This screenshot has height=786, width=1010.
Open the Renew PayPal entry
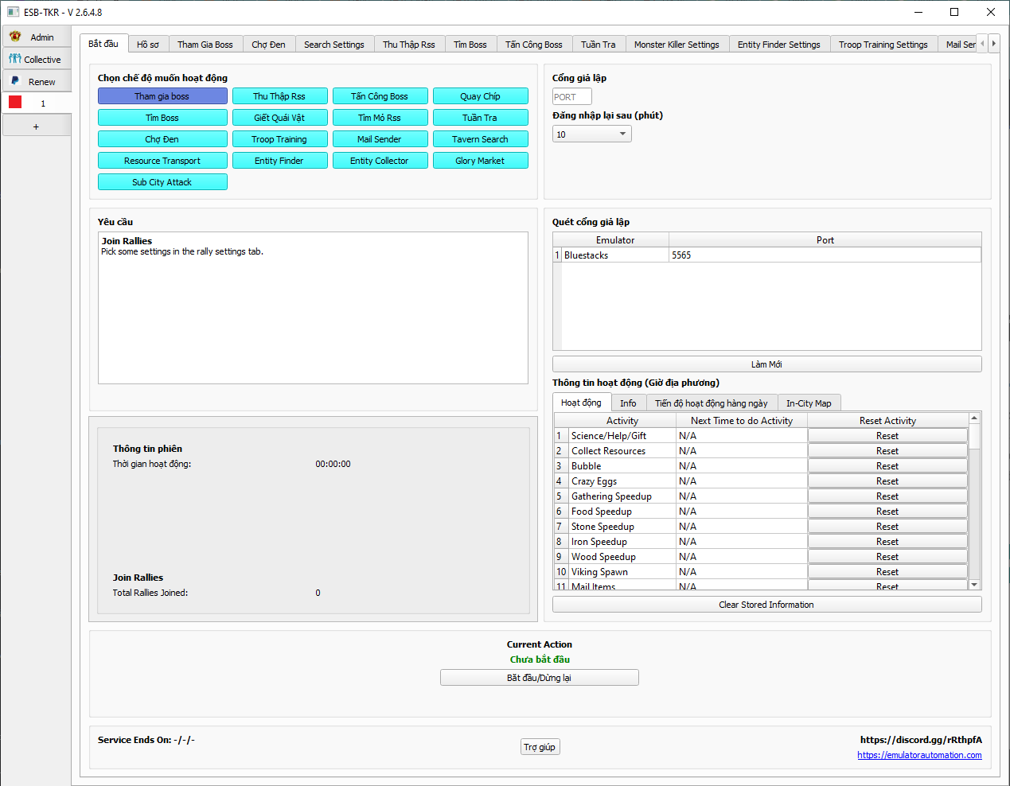tap(37, 82)
